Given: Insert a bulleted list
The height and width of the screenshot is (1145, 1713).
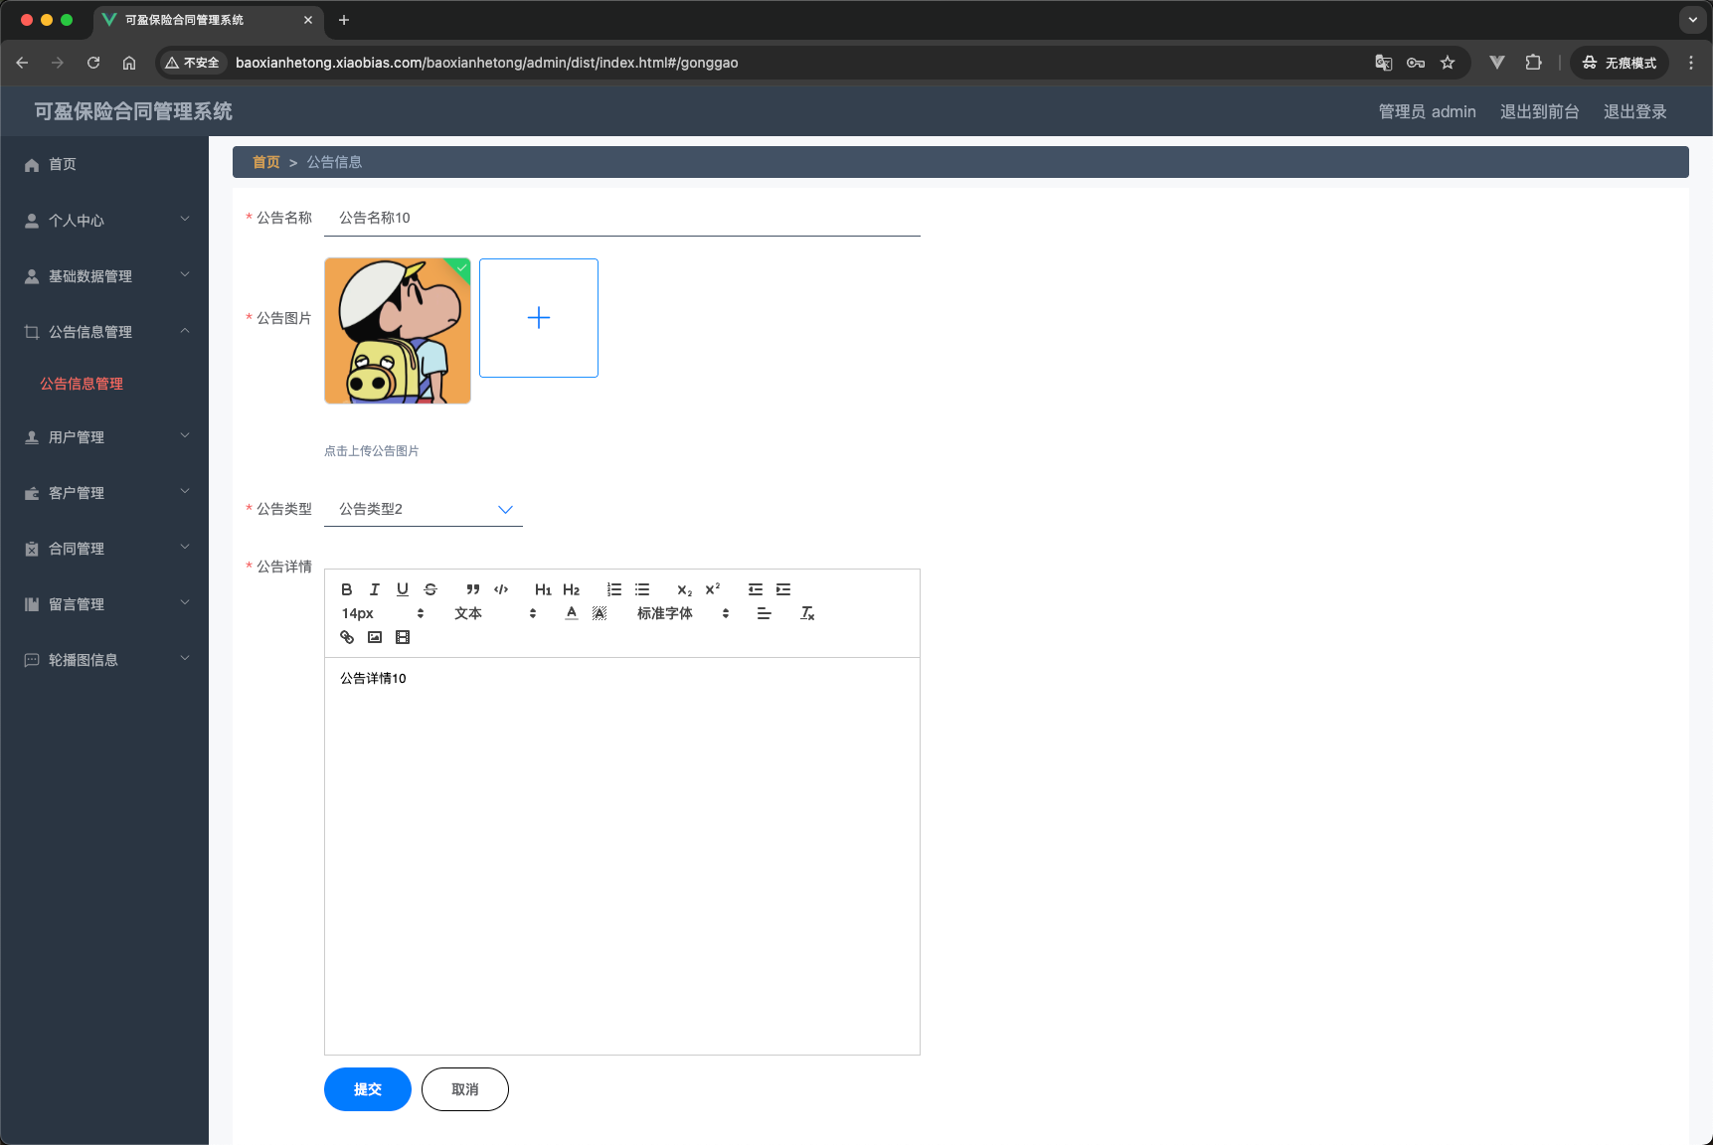Looking at the screenshot, I should [642, 589].
